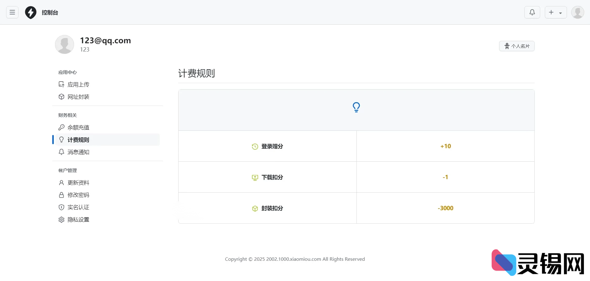Open the xiaomiou.com copyright link
The width and height of the screenshot is (590, 281).
(x=293, y=259)
